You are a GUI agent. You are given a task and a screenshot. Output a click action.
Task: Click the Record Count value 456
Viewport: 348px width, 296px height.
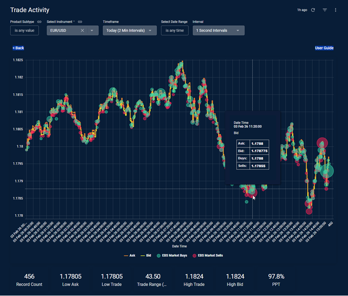click(29, 276)
